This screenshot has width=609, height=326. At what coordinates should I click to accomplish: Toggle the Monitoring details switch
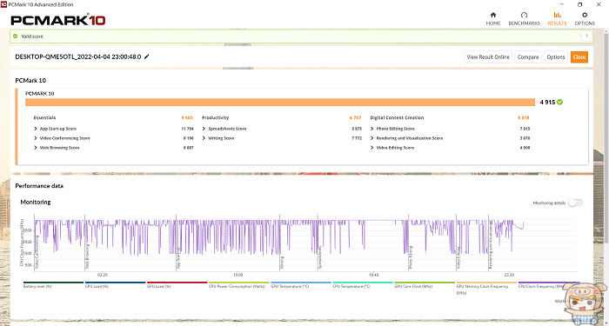pos(575,203)
